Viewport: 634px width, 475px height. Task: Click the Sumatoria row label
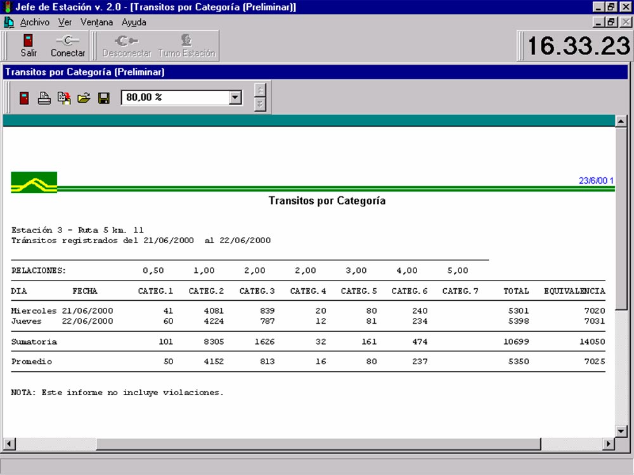click(x=34, y=342)
